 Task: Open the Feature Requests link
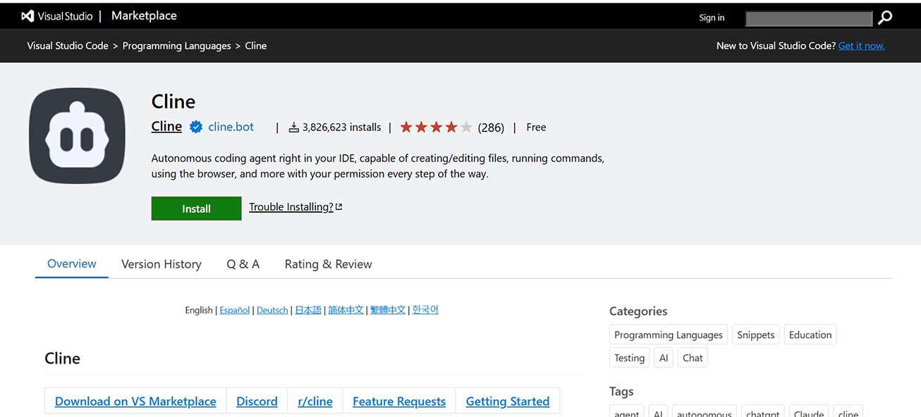click(399, 402)
